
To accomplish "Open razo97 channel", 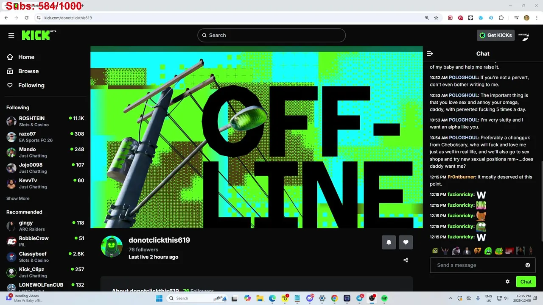I will click(x=45, y=137).
